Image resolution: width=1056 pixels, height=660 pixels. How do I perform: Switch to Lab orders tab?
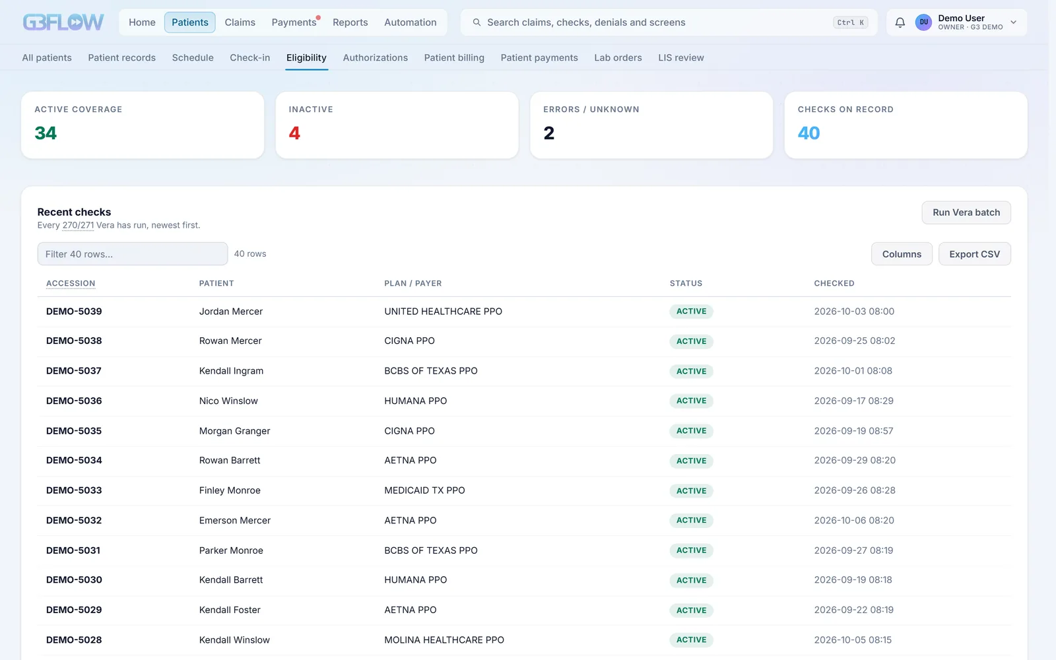[x=618, y=57]
